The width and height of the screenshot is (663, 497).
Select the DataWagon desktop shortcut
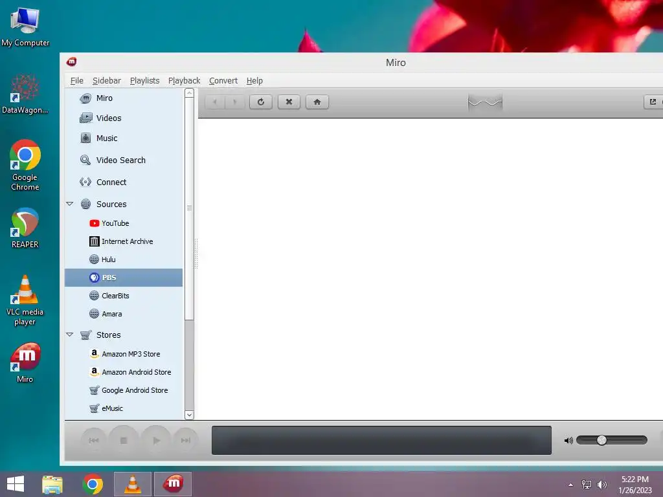[25, 94]
